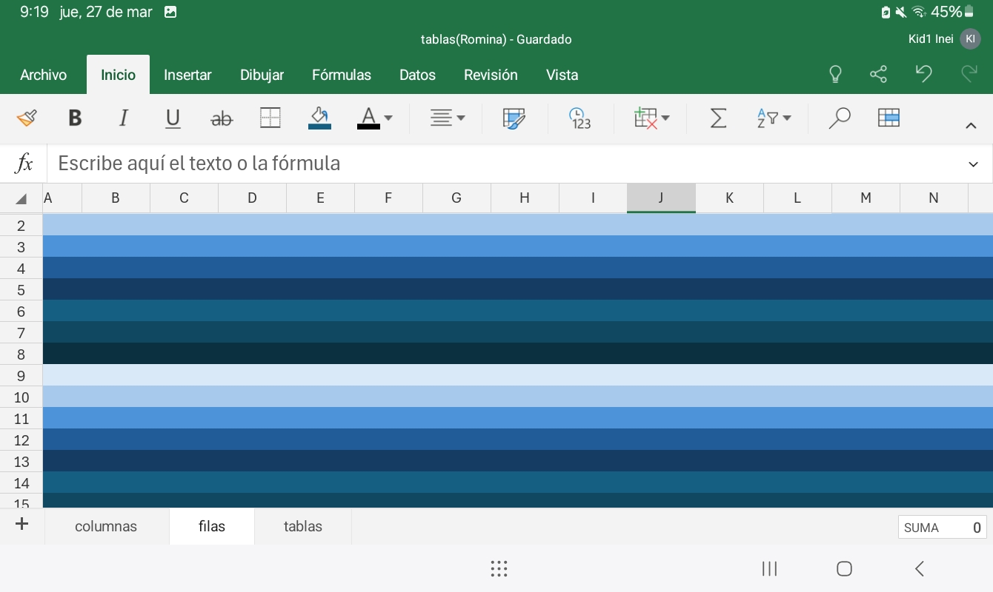
Task: Open the search magnifier tool
Action: (839, 118)
